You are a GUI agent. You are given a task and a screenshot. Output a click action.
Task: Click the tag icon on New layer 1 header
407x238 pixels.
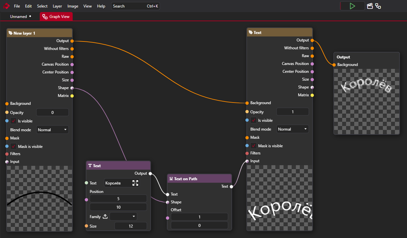point(10,33)
